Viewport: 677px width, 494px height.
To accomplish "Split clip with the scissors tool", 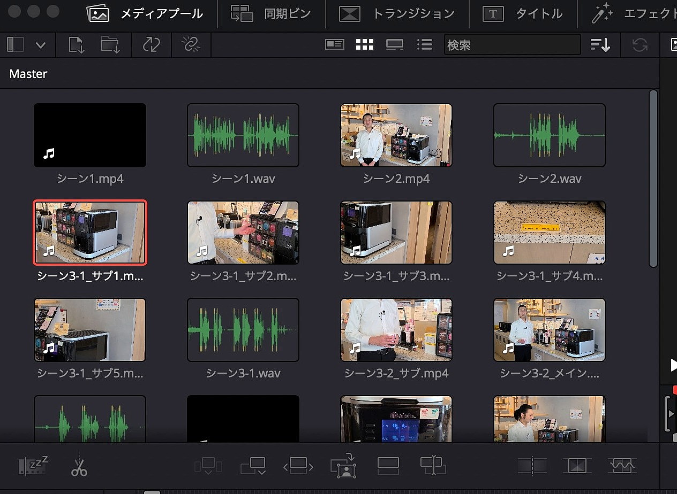I will pyautogui.click(x=79, y=466).
